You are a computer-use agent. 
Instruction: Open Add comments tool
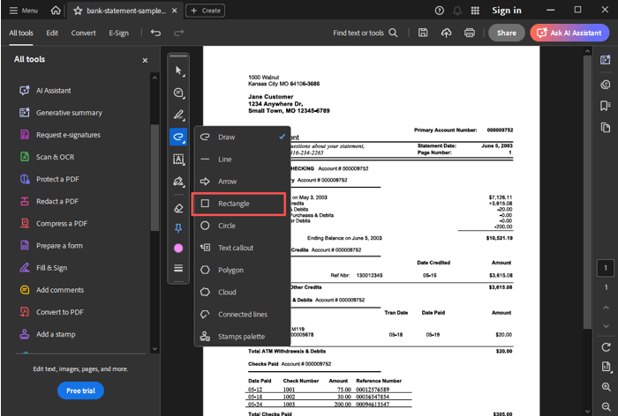point(51,290)
